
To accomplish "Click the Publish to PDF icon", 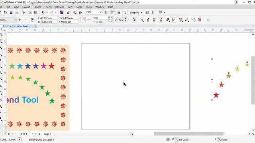I will (80, 12).
